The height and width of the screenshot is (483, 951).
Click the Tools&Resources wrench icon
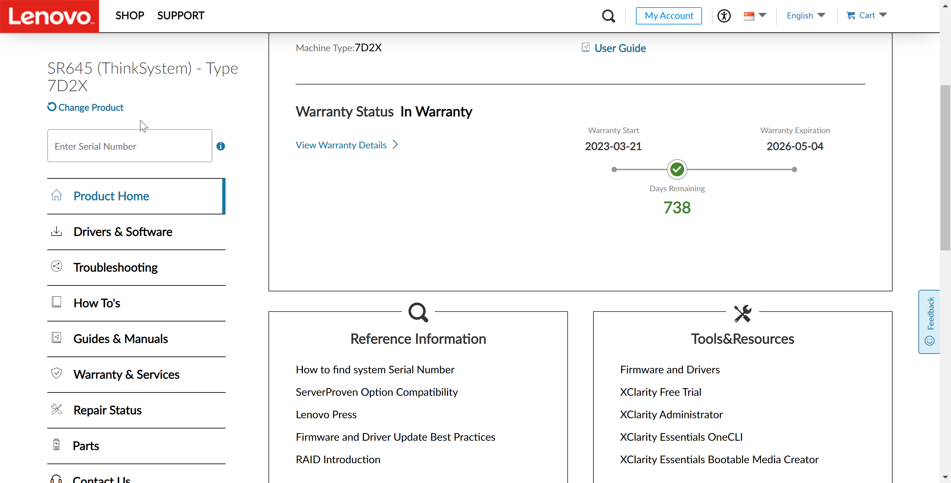742,314
